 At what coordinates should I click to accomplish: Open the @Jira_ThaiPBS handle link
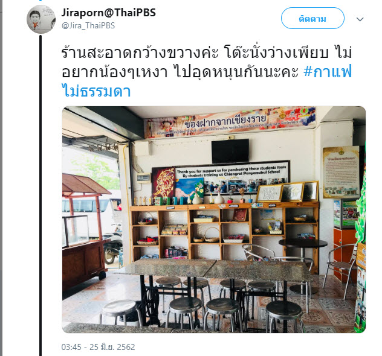[88, 25]
